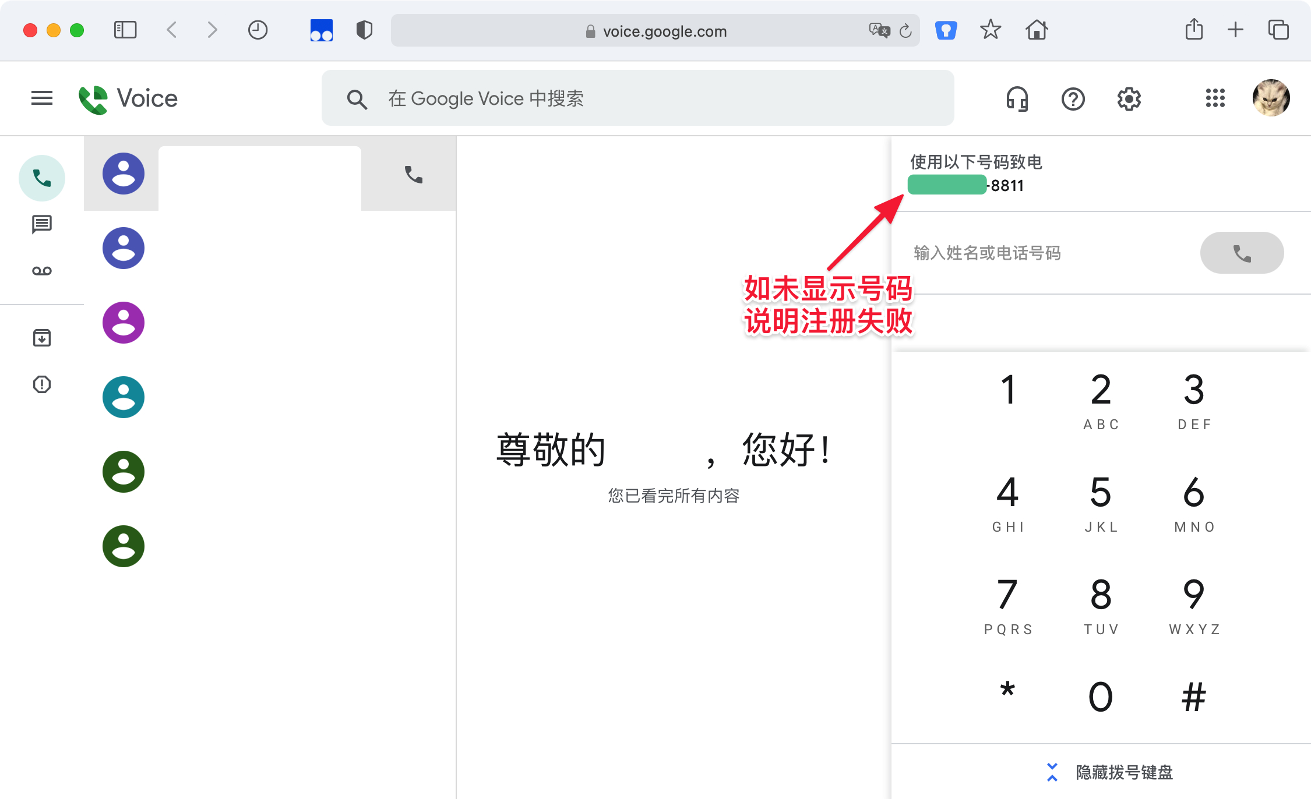Select the Calls tab in sidebar
This screenshot has width=1311, height=799.
point(42,178)
